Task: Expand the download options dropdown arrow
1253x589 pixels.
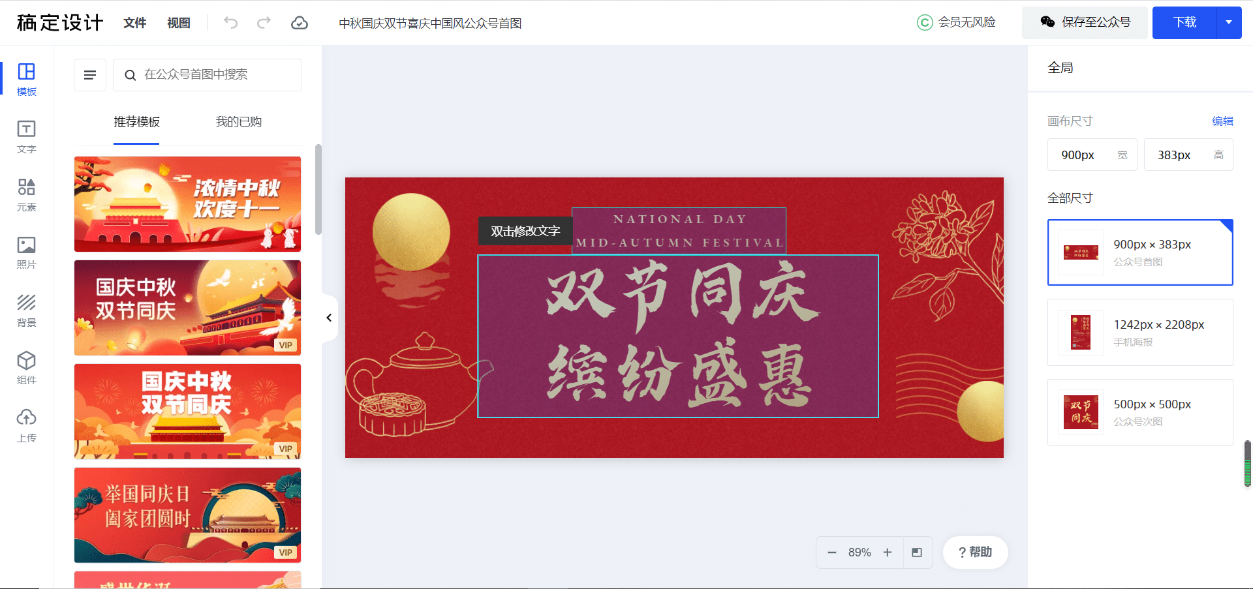Action: tap(1229, 23)
